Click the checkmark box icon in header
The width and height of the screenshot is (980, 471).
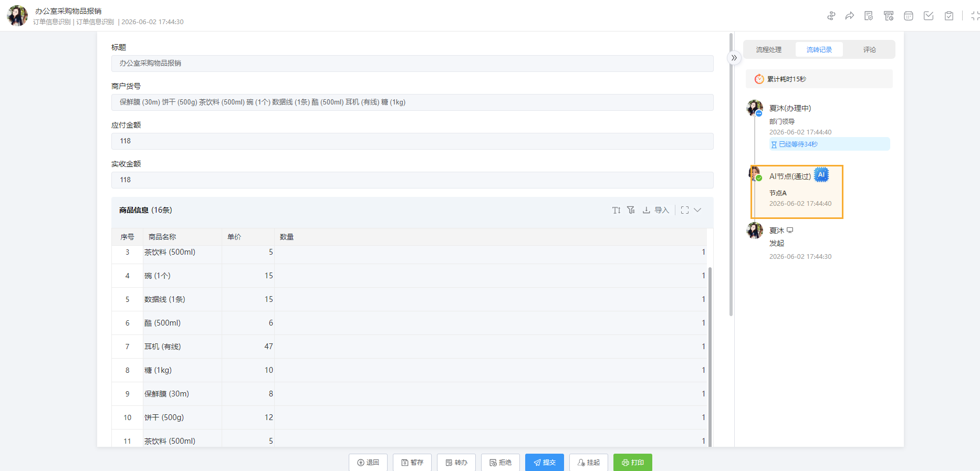[x=929, y=16]
